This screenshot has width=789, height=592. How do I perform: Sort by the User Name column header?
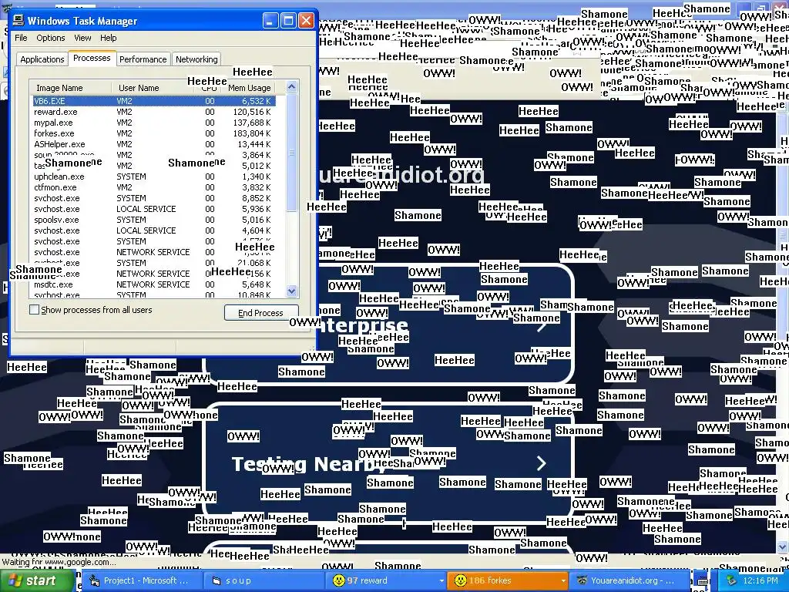point(153,88)
